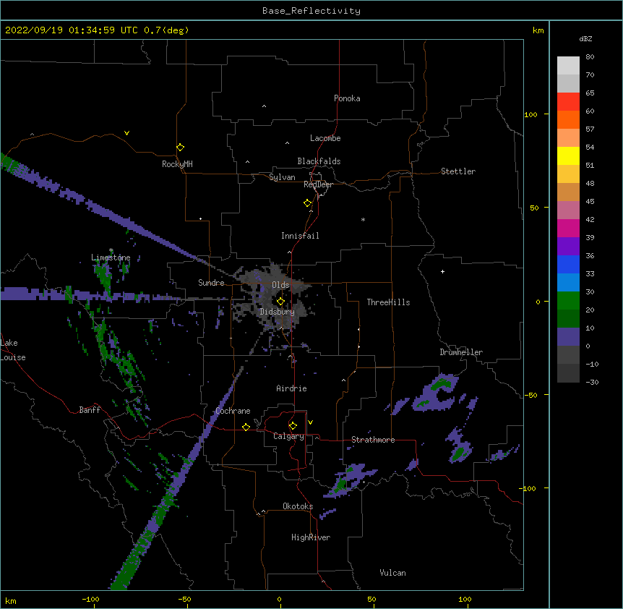Select the 39 dBZ magenta legend swatch
623x609 pixels.
pos(568,228)
